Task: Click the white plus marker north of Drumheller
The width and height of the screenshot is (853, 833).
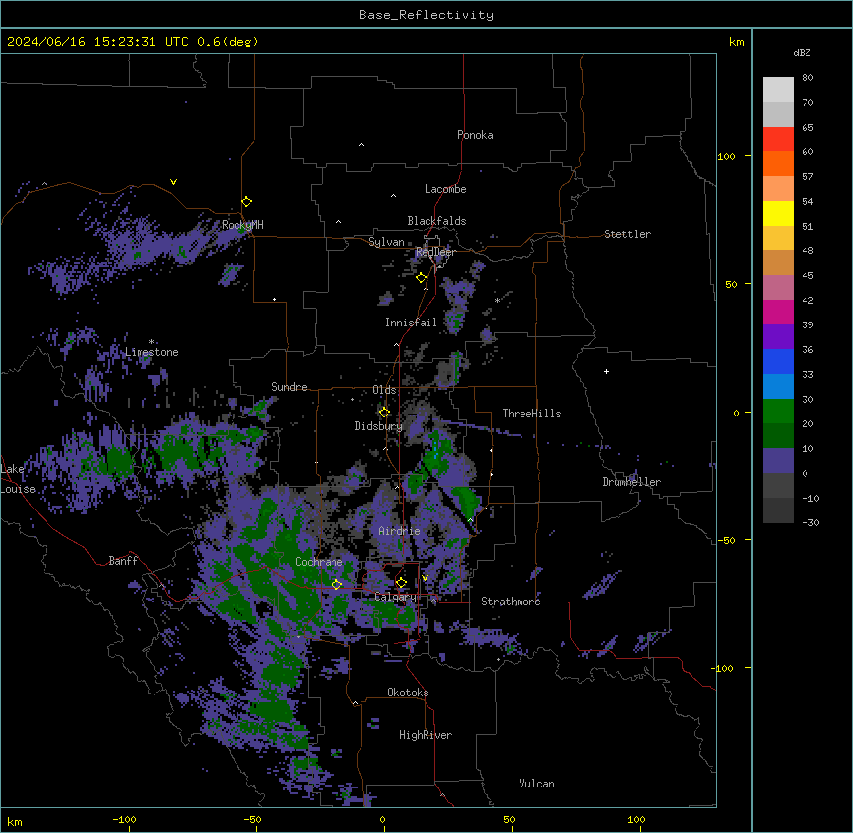Action: pos(606,371)
